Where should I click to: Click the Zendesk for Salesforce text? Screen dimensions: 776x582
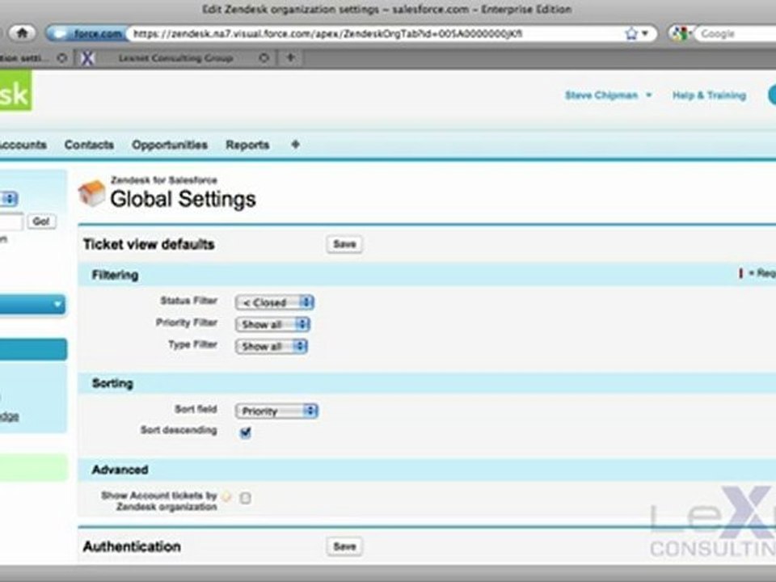coord(164,179)
